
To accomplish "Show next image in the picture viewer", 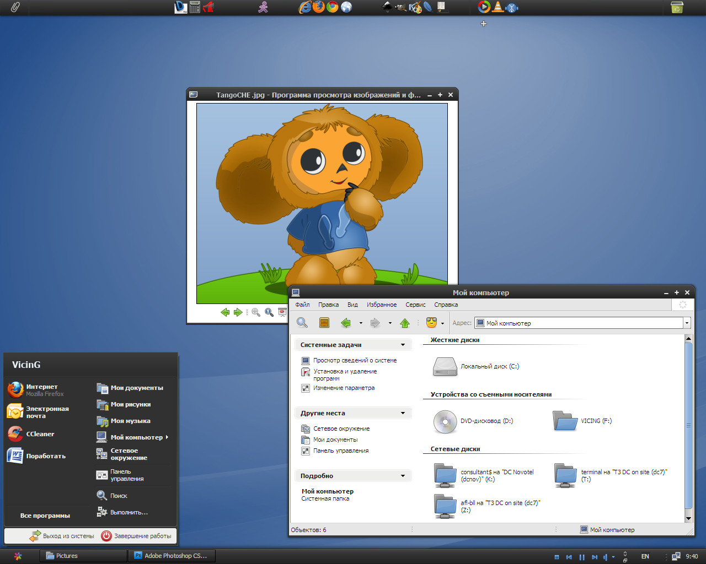I will coord(238,312).
